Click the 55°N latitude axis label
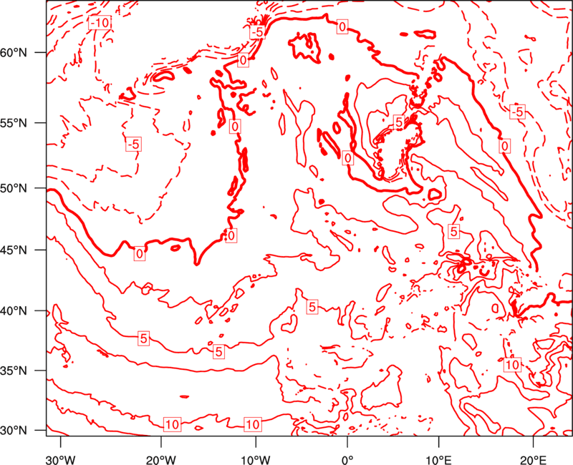 tap(14, 123)
